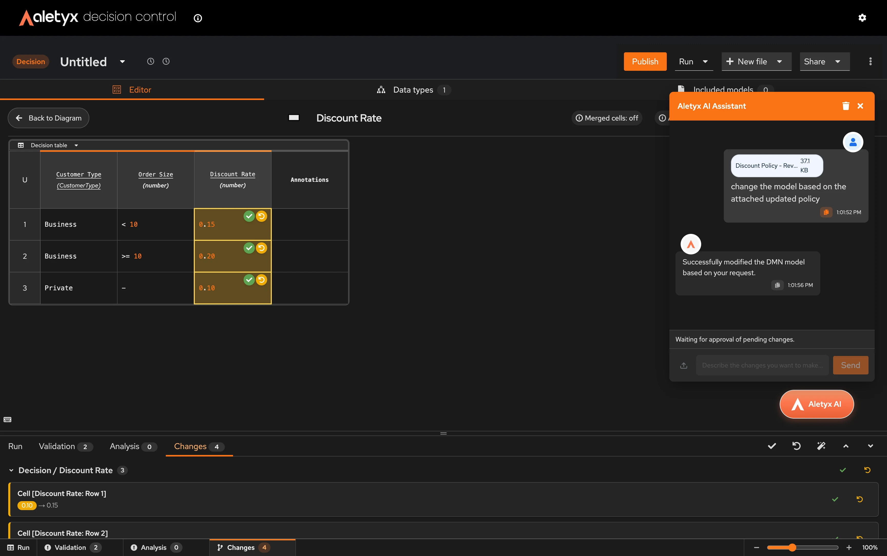This screenshot has width=887, height=556.
Task: Click Run in the status bar
Action: (18, 548)
